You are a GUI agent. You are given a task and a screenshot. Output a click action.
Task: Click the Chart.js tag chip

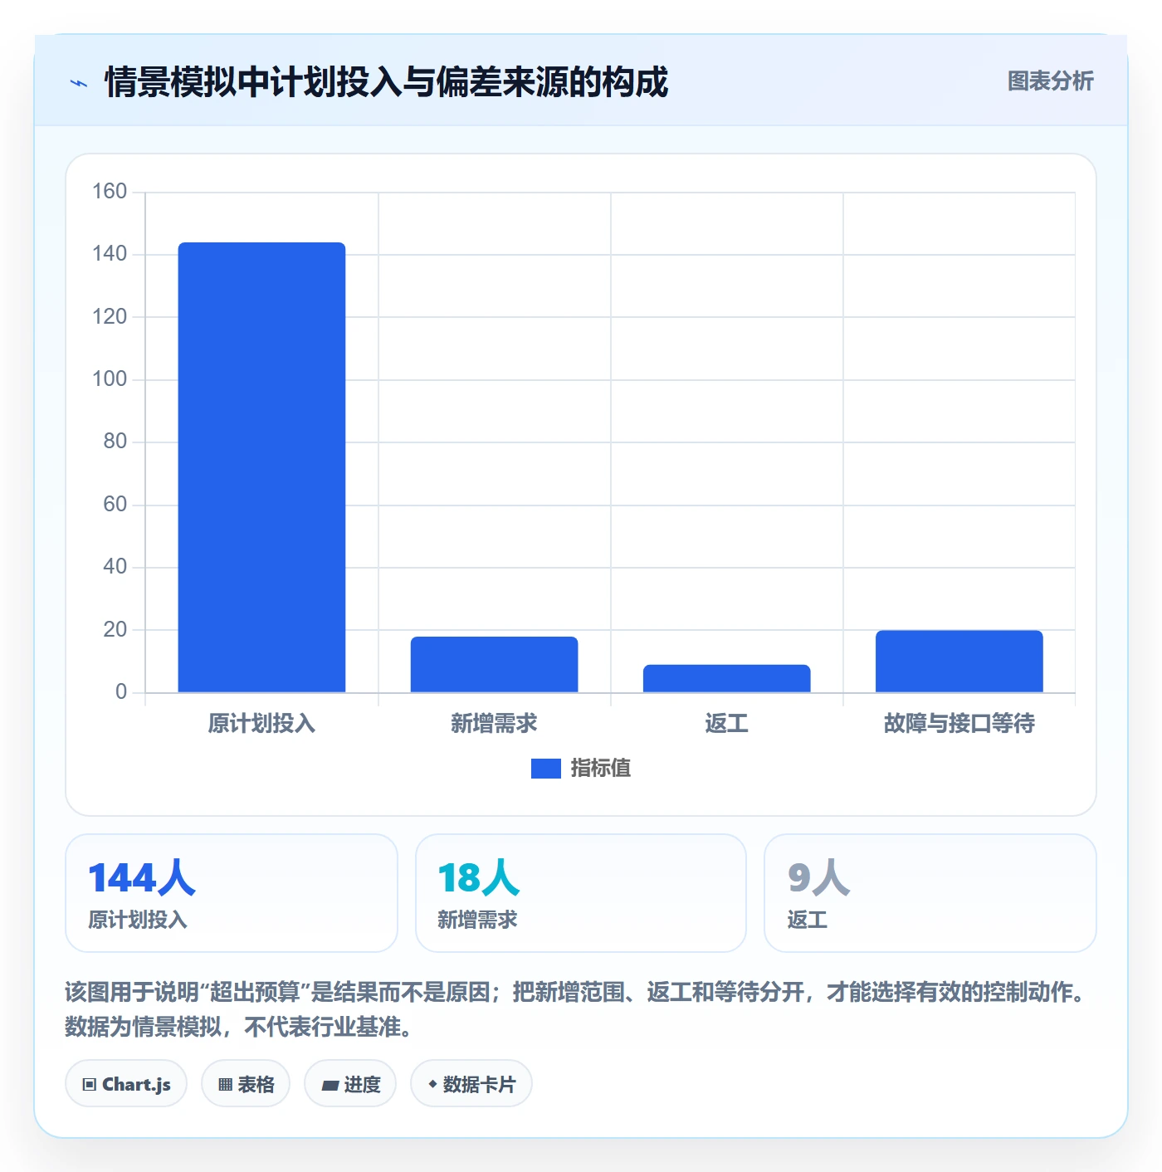(126, 1083)
